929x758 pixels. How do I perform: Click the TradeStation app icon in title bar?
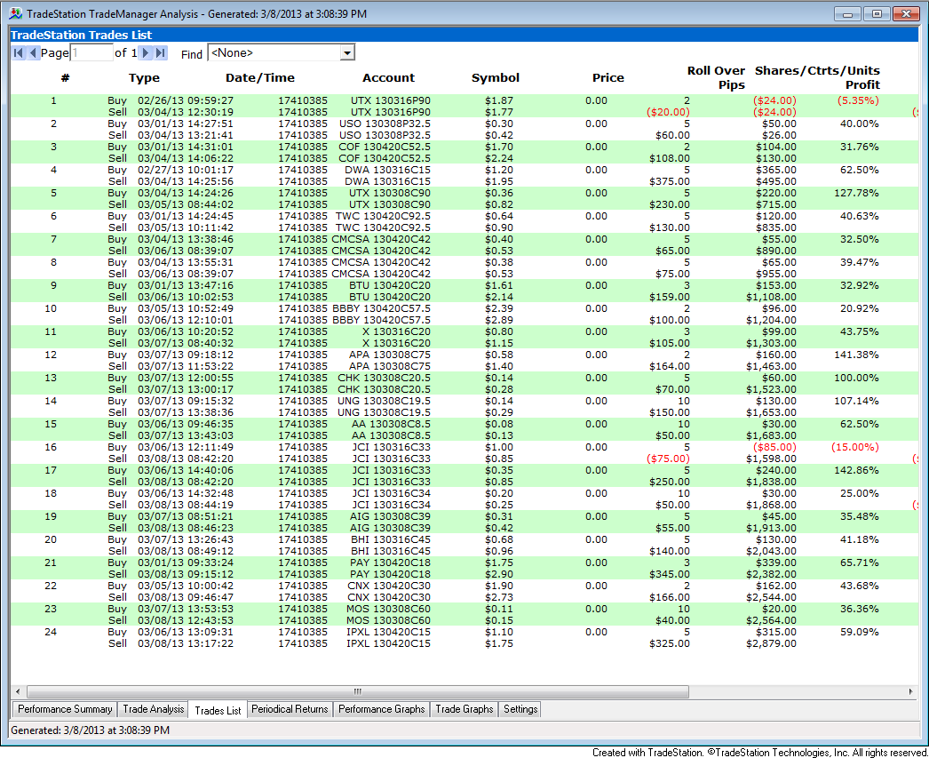click(15, 13)
